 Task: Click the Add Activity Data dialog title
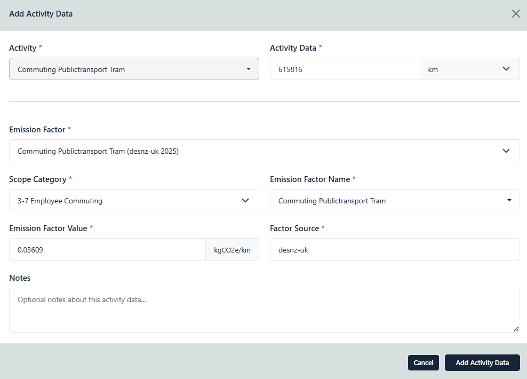pyautogui.click(x=41, y=13)
